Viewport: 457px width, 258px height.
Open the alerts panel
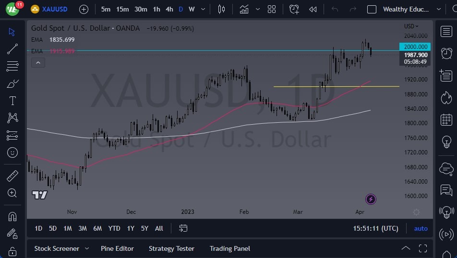pyautogui.click(x=446, y=54)
